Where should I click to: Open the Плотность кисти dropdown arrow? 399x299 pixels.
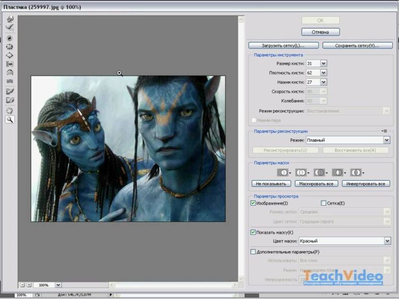(324, 73)
